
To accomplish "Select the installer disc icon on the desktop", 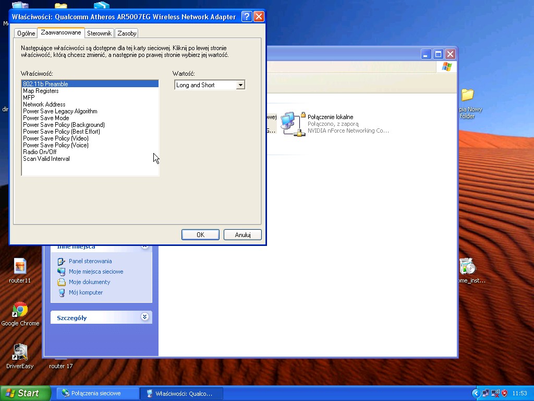I will point(468,266).
